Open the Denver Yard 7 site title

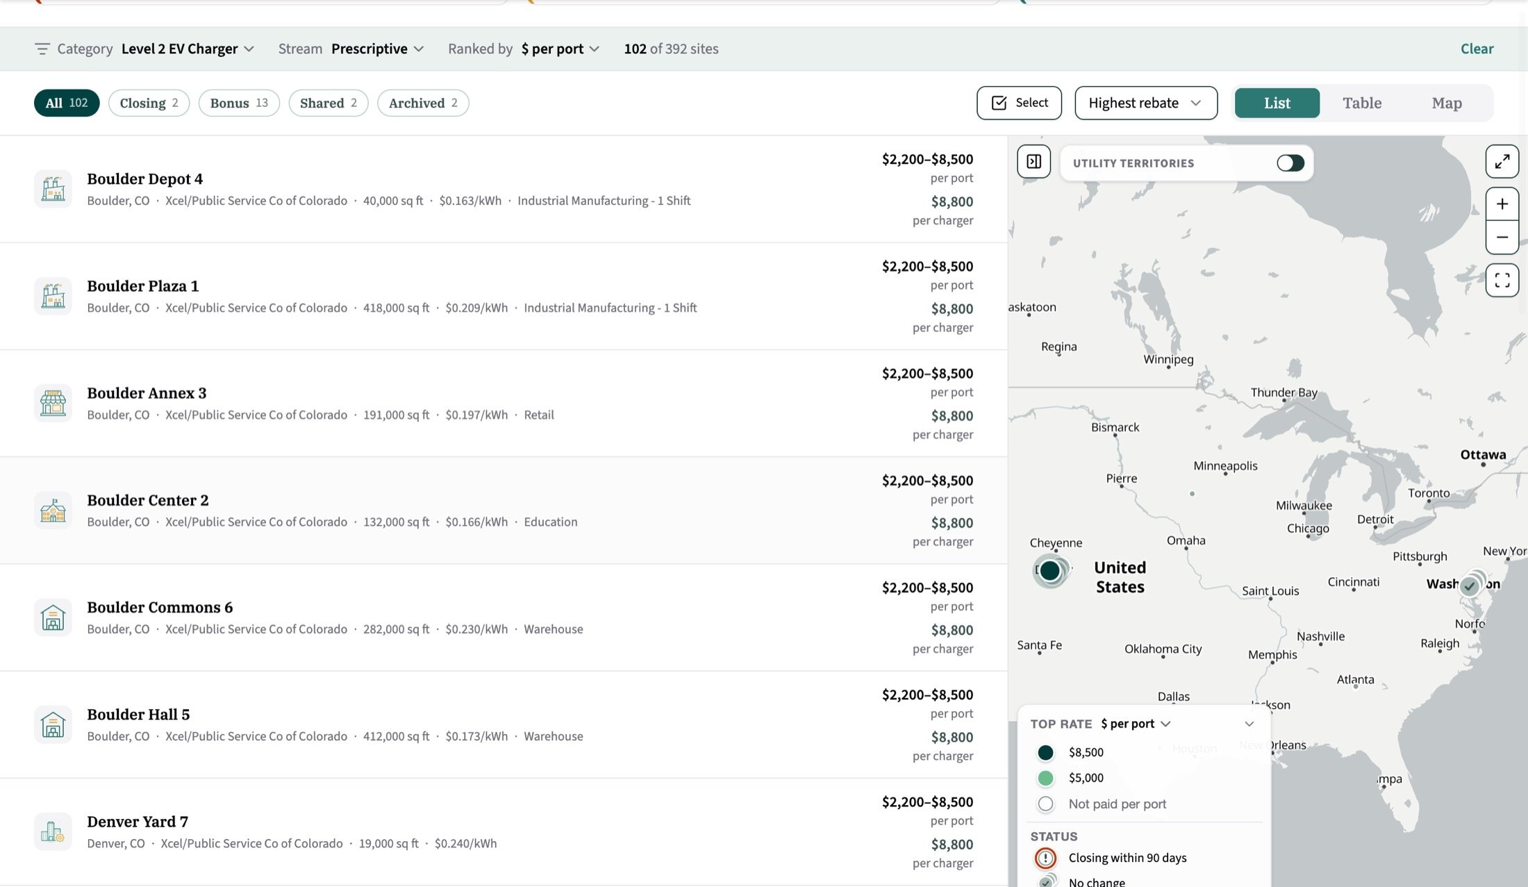(x=138, y=822)
